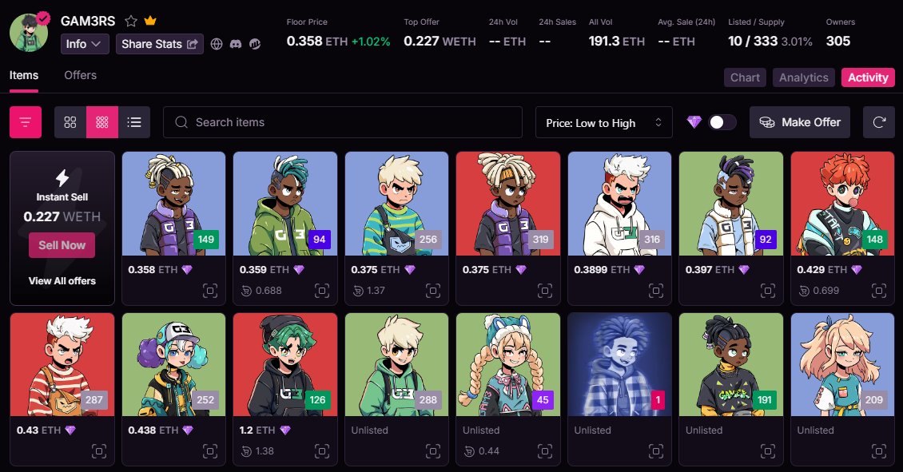Click the Floor Price value 0.358 ETH
The width and height of the screenshot is (903, 472).
coord(317,42)
